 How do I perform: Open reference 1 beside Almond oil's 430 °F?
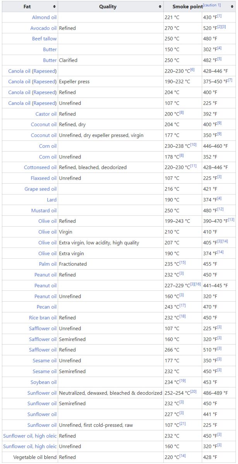219,16
